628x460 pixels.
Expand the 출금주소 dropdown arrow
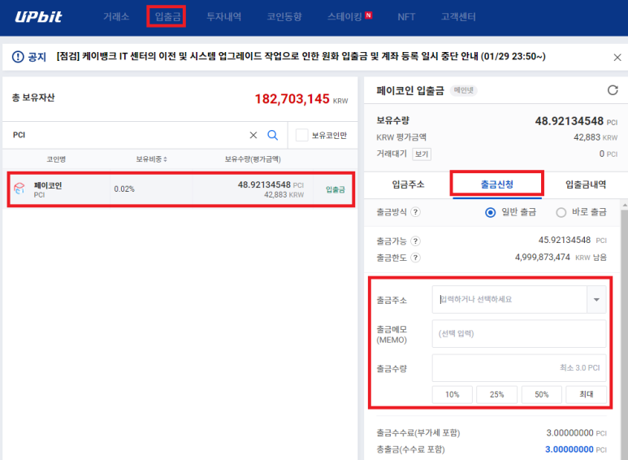[x=596, y=300]
